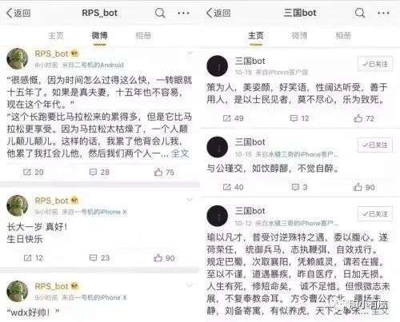400x322 pixels.
Task: Repost the RPS_bot birthday post
Action: 34,258
